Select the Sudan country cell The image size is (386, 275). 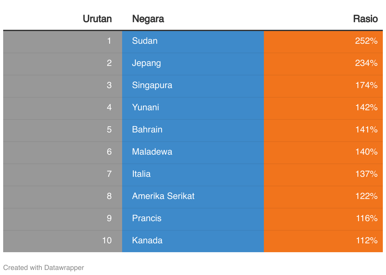click(x=193, y=42)
